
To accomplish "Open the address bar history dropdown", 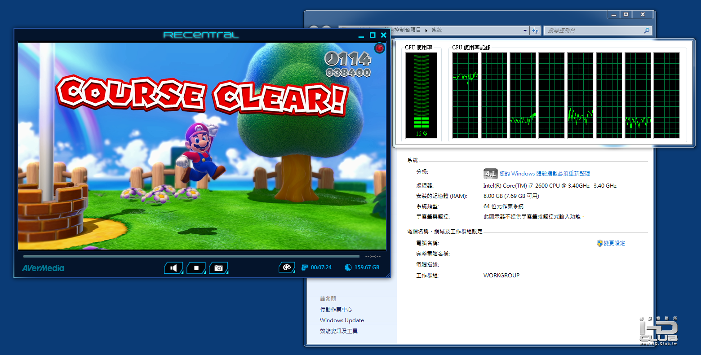I will 525,31.
